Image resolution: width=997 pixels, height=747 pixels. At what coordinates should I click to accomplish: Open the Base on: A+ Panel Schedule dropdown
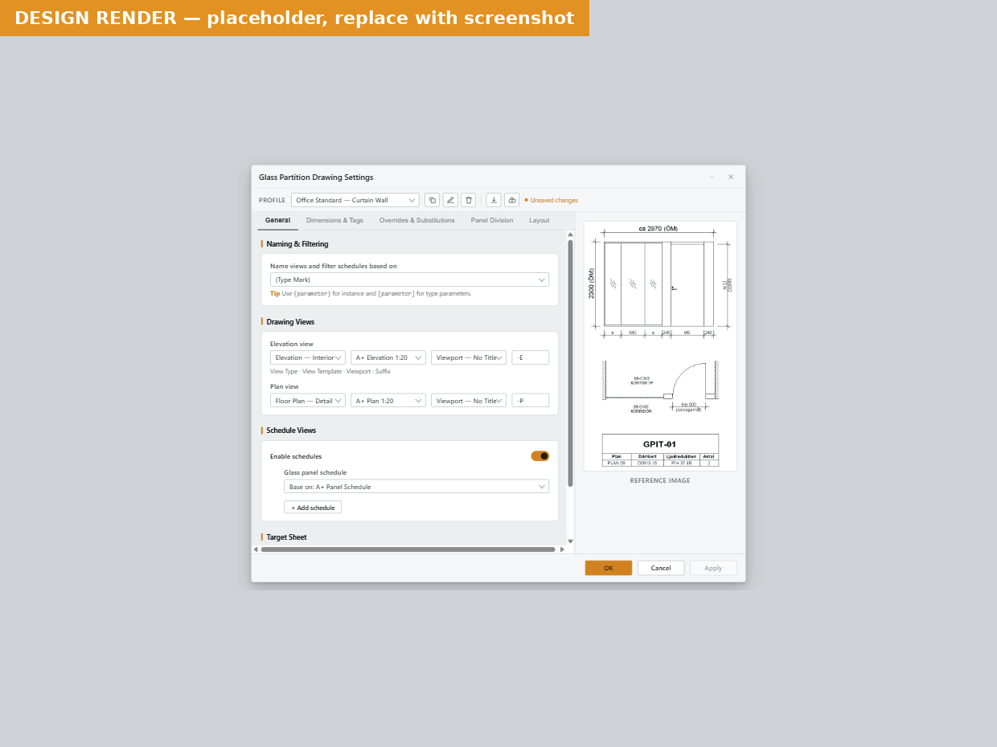pos(416,487)
